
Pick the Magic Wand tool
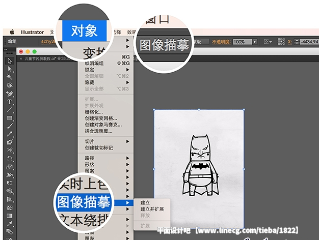pos(10,77)
